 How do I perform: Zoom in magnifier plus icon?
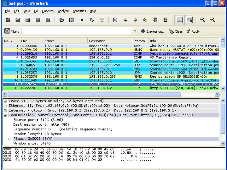point(203,20)
